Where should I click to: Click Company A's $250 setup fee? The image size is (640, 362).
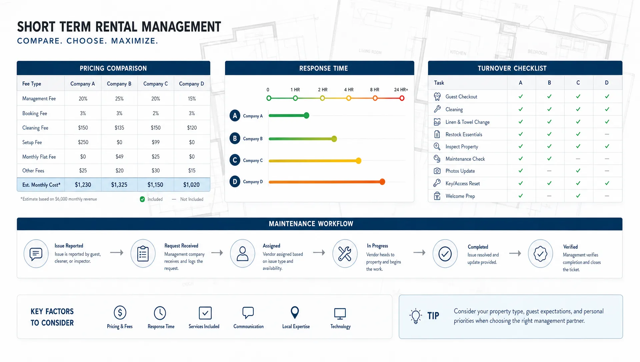pos(83,142)
